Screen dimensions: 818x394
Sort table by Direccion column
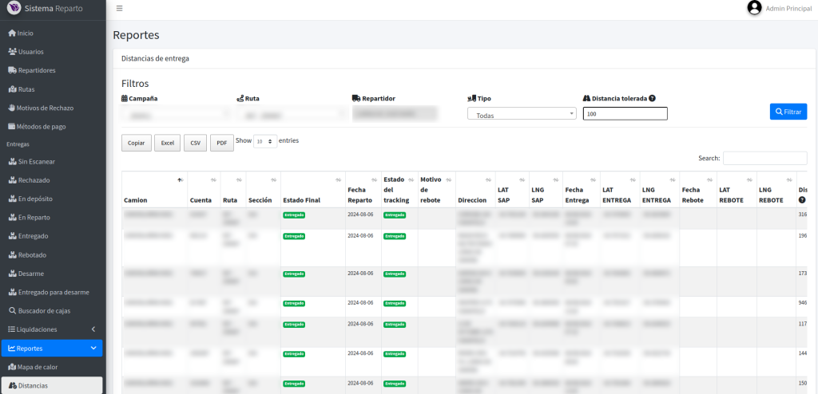click(475, 190)
